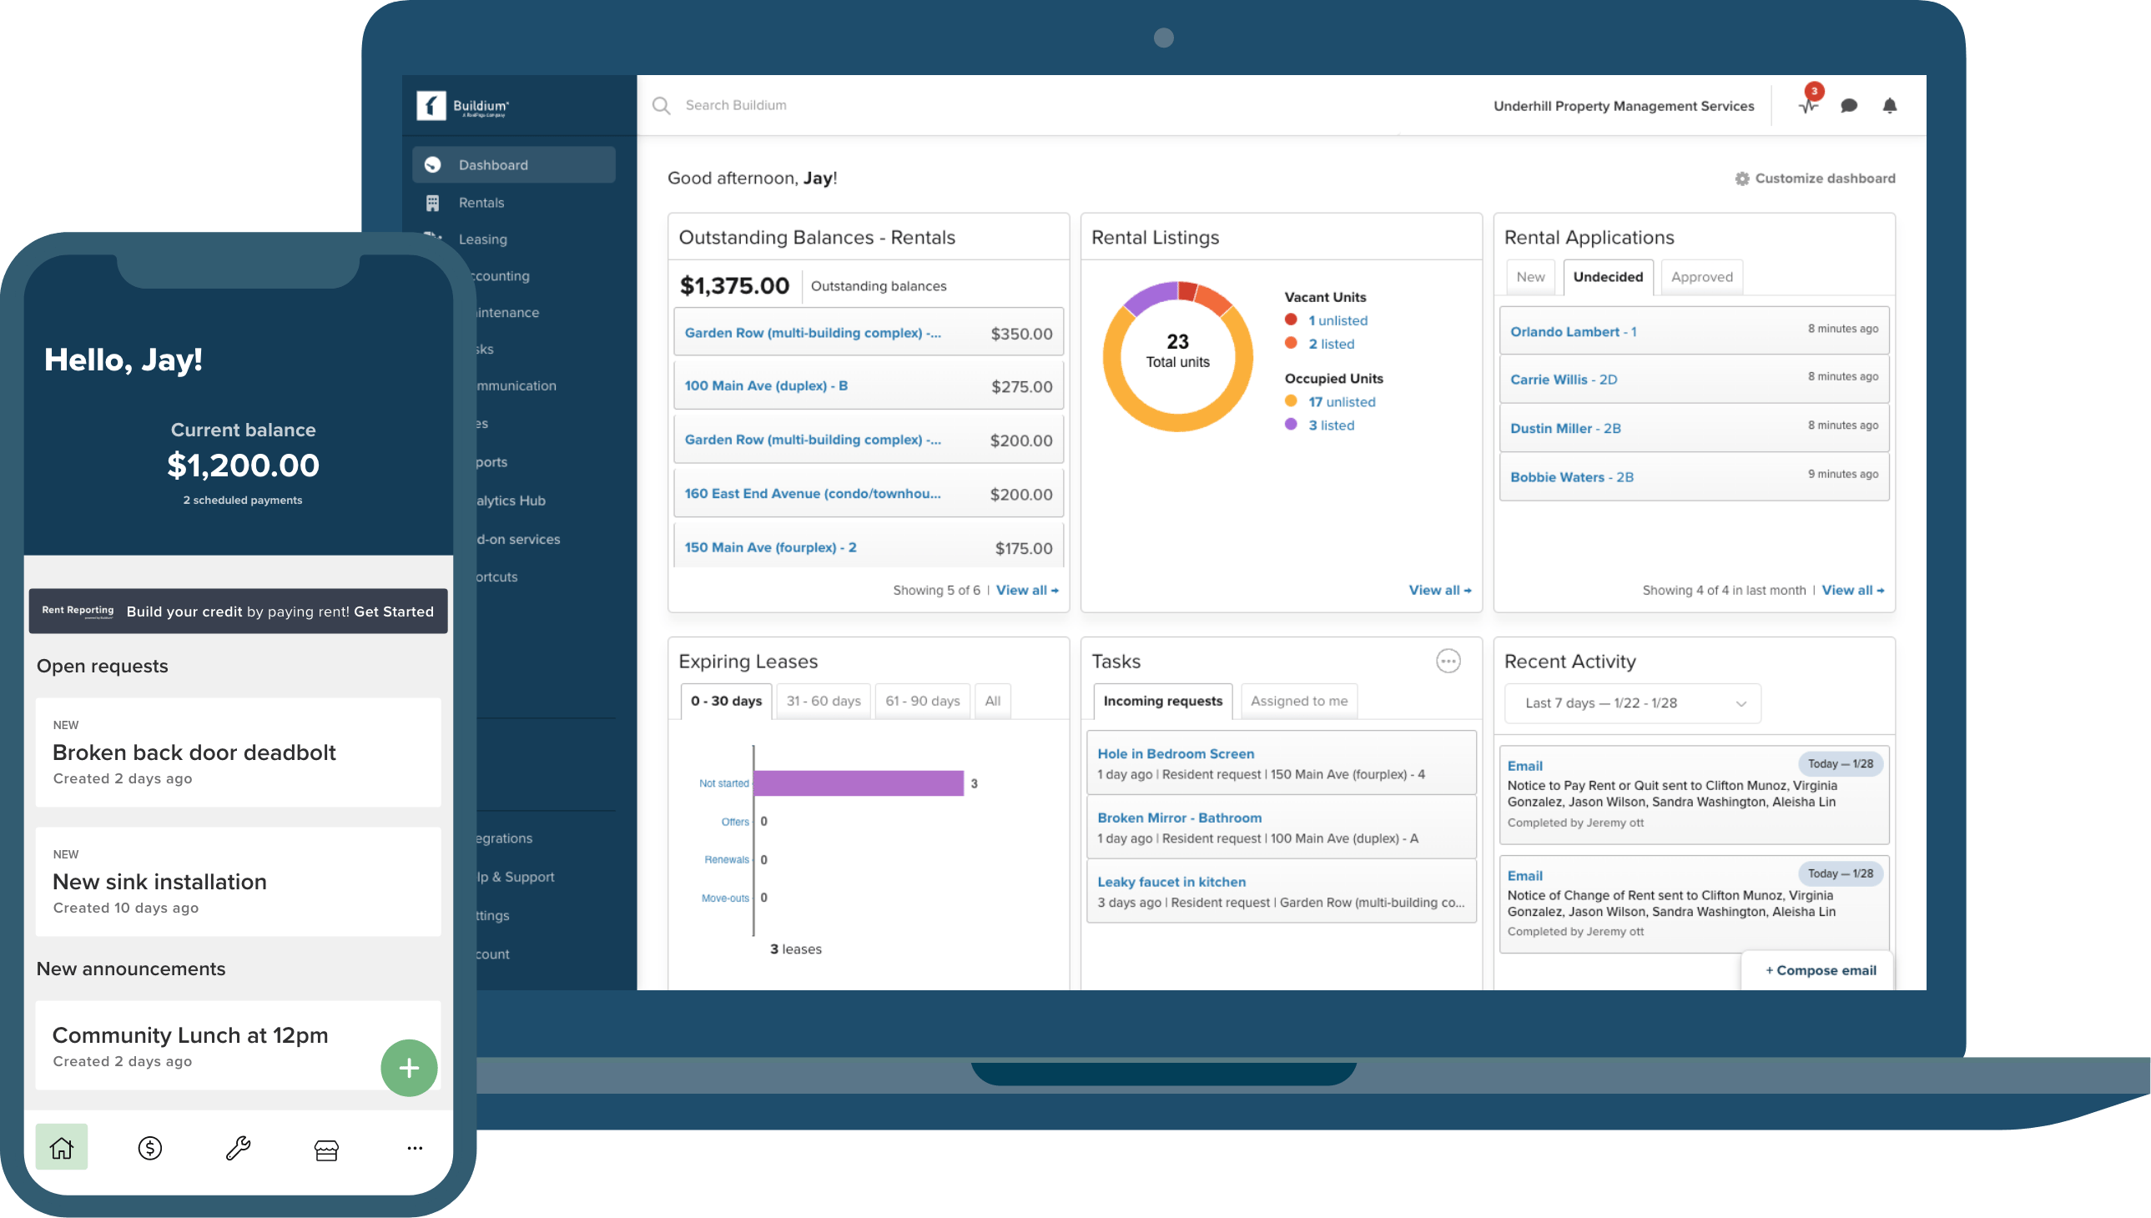Click the Customize dashboard gear icon

click(x=1743, y=179)
